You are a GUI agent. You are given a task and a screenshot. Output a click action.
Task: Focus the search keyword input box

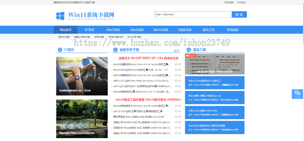click(x=193, y=15)
